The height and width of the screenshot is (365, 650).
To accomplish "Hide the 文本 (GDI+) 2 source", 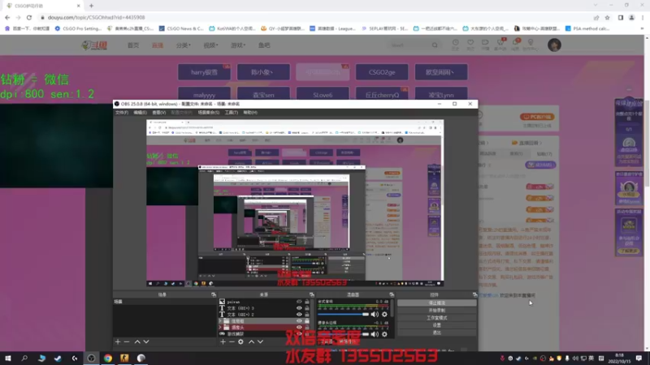I will coord(299,314).
